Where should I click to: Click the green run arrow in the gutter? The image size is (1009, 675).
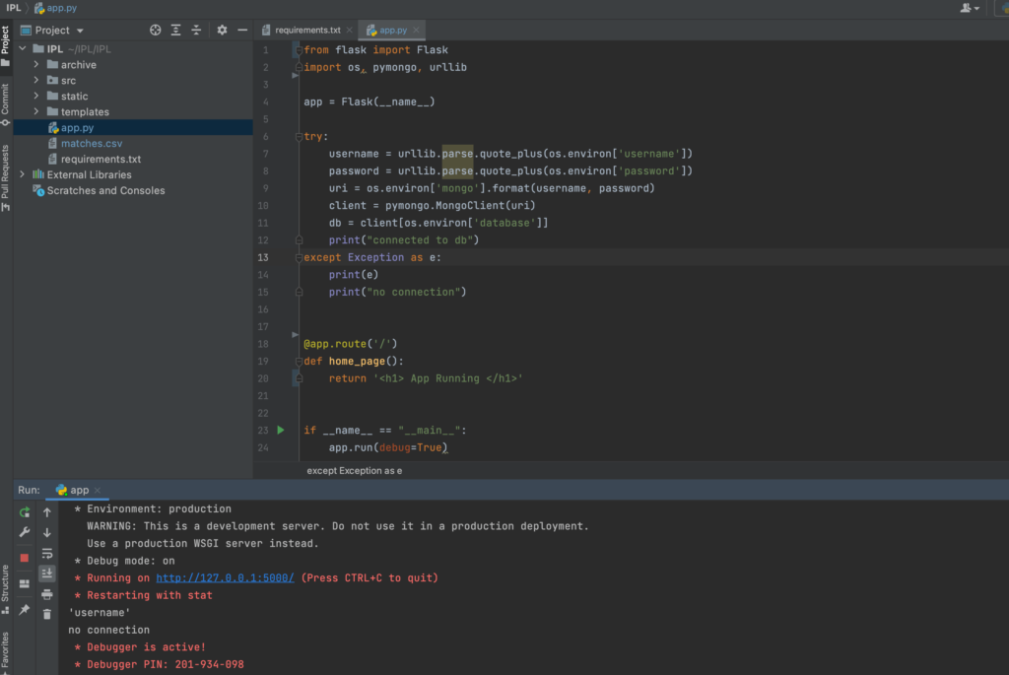[281, 431]
